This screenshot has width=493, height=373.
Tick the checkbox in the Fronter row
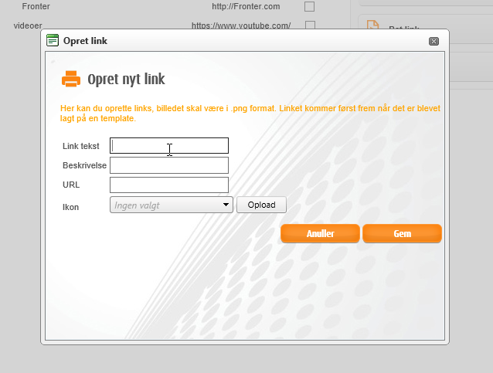click(x=310, y=6)
